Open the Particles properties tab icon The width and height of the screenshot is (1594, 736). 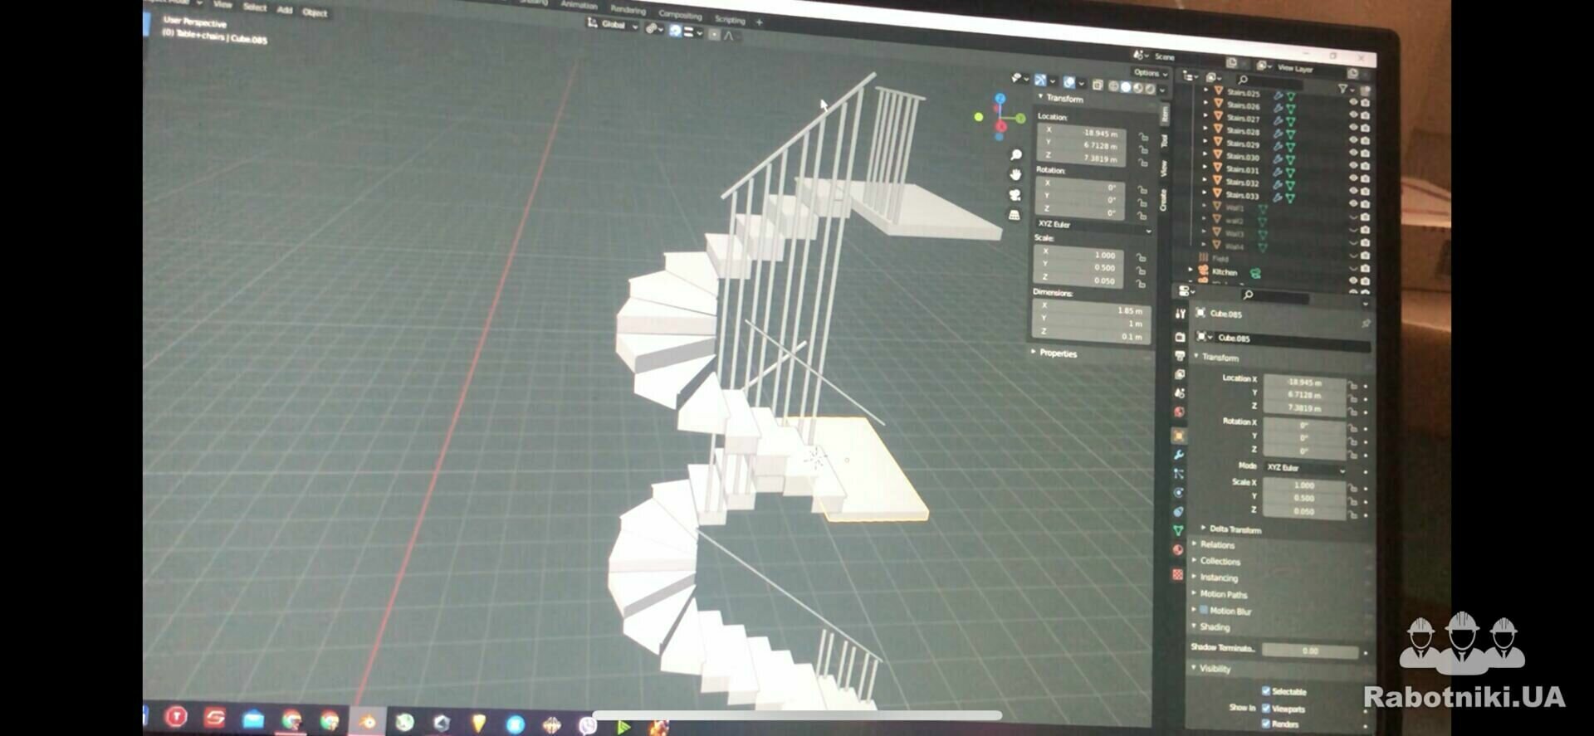pyautogui.click(x=1179, y=474)
